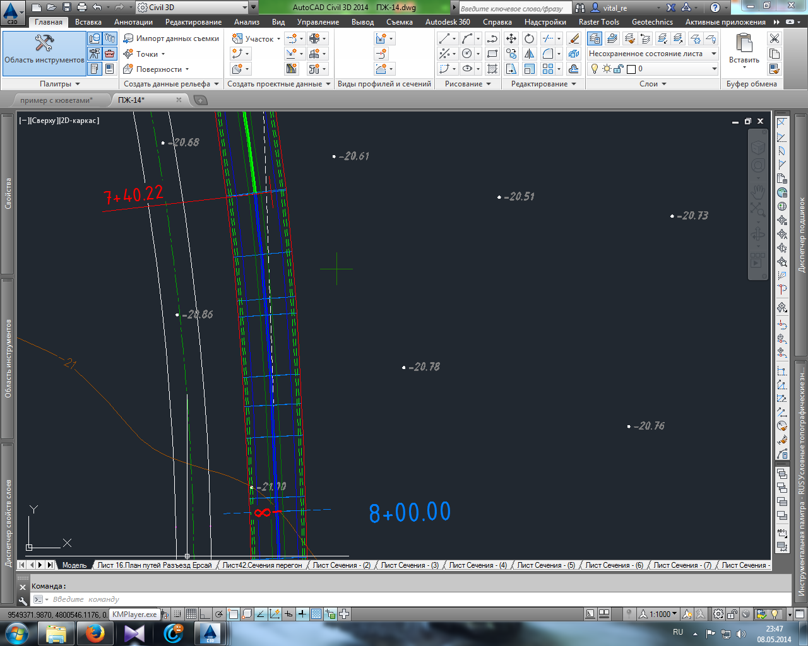Viewport: 808px width, 646px height.
Task: Click Autodesk Exchange X icon
Action: click(x=670, y=8)
